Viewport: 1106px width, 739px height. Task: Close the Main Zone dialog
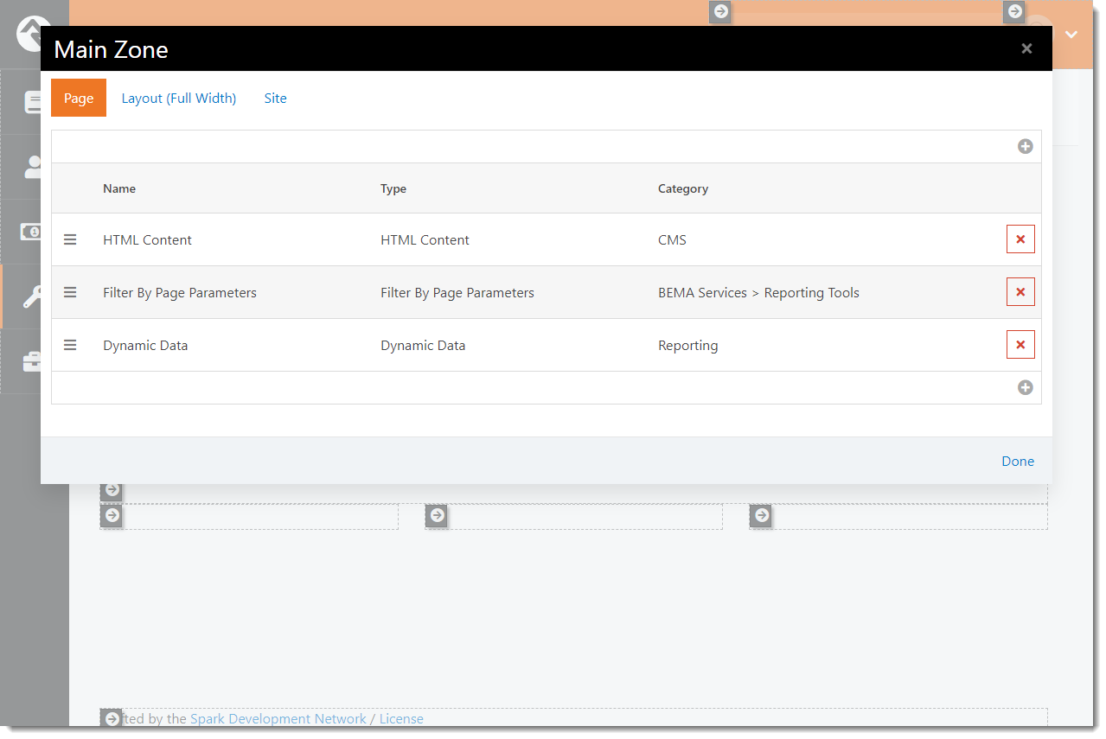tap(1026, 48)
